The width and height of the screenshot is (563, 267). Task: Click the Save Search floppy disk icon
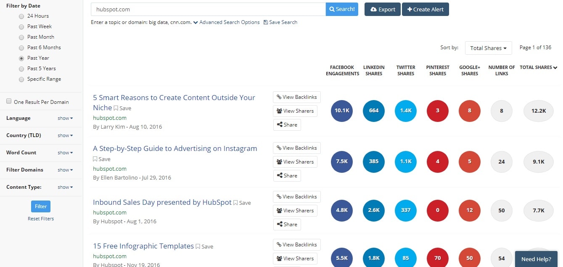click(265, 22)
